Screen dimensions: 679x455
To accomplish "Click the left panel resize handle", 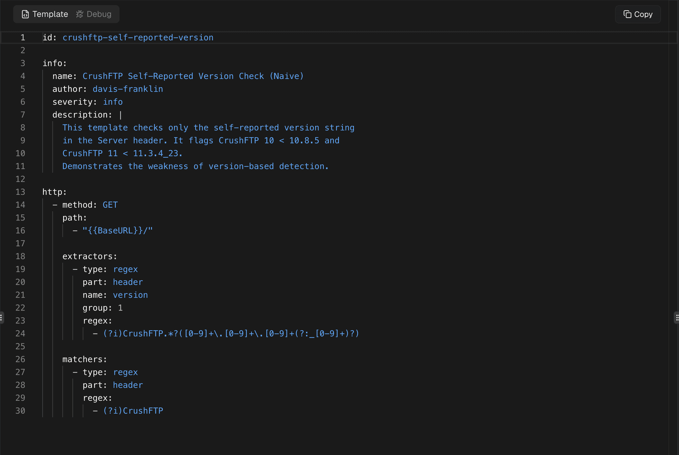I will click(1, 318).
